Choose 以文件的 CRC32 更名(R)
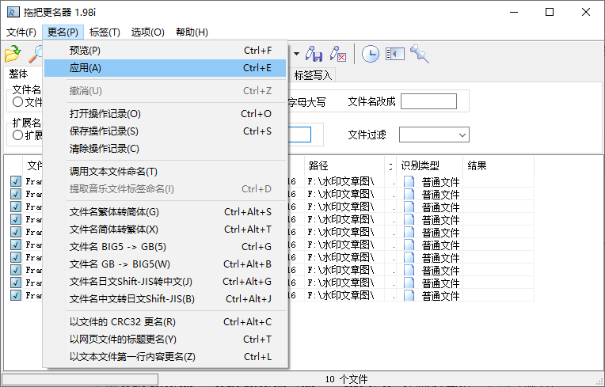This screenshot has height=387, width=605. point(166,322)
